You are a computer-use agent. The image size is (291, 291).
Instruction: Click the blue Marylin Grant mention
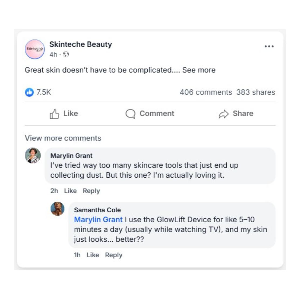point(98,220)
